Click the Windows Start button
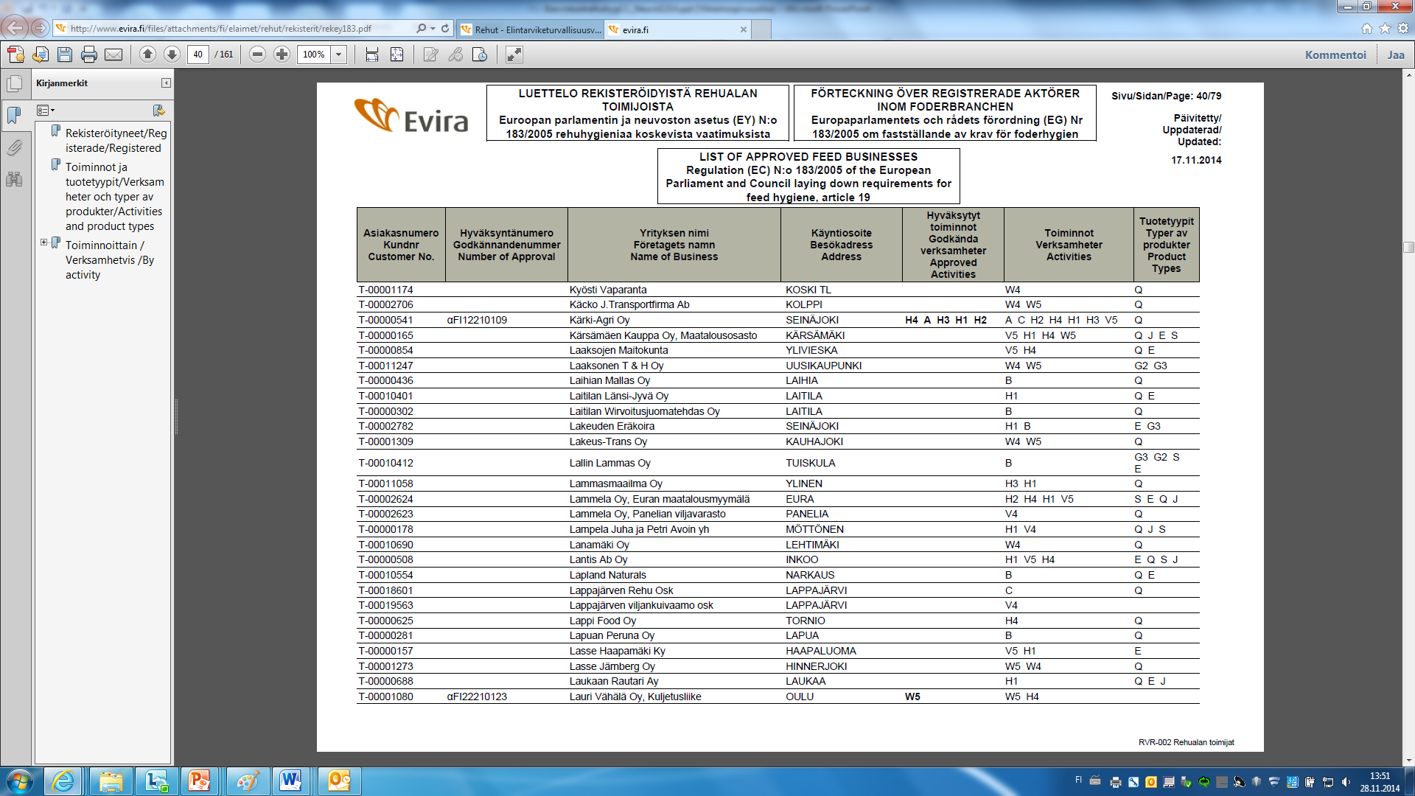This screenshot has height=796, width=1415. click(x=19, y=781)
